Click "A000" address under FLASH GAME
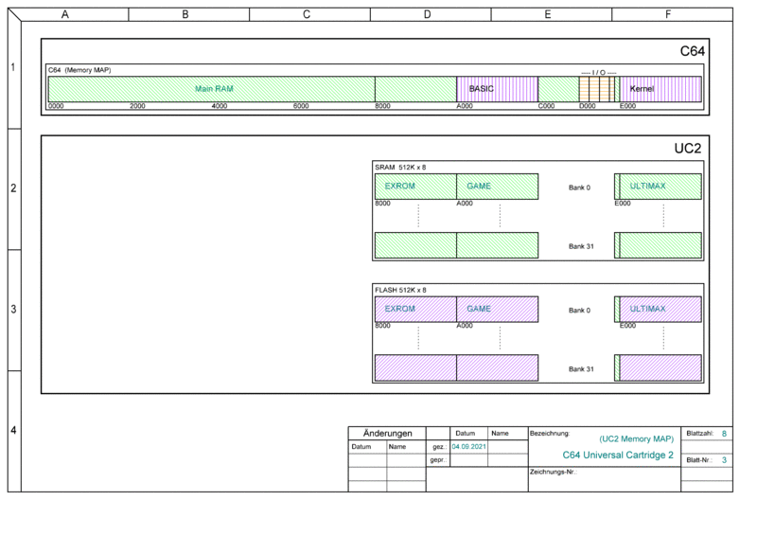Image resolution: width=757 pixels, height=536 pixels. click(465, 326)
